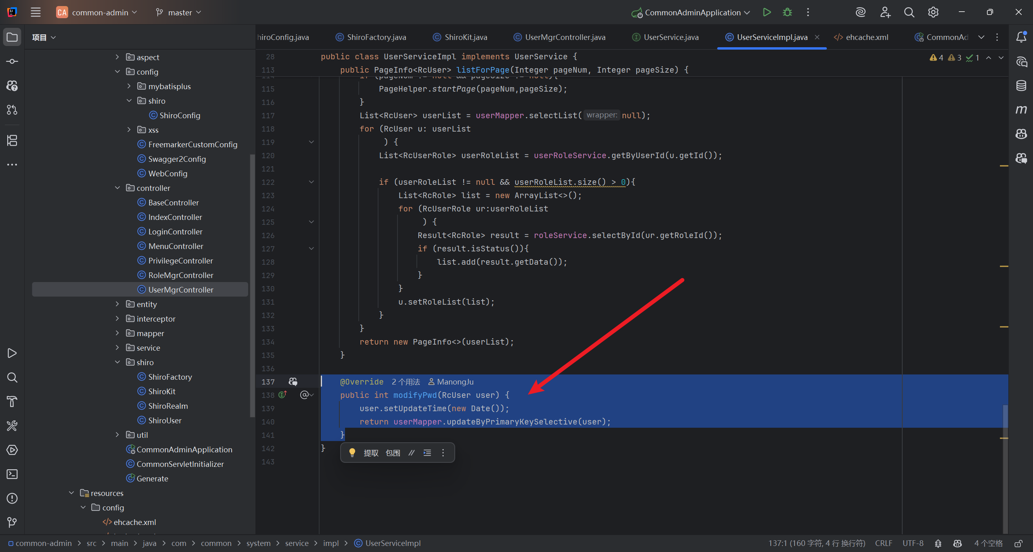Show more tool windows ellipsis
This screenshot has width=1033, height=552.
(x=12, y=165)
